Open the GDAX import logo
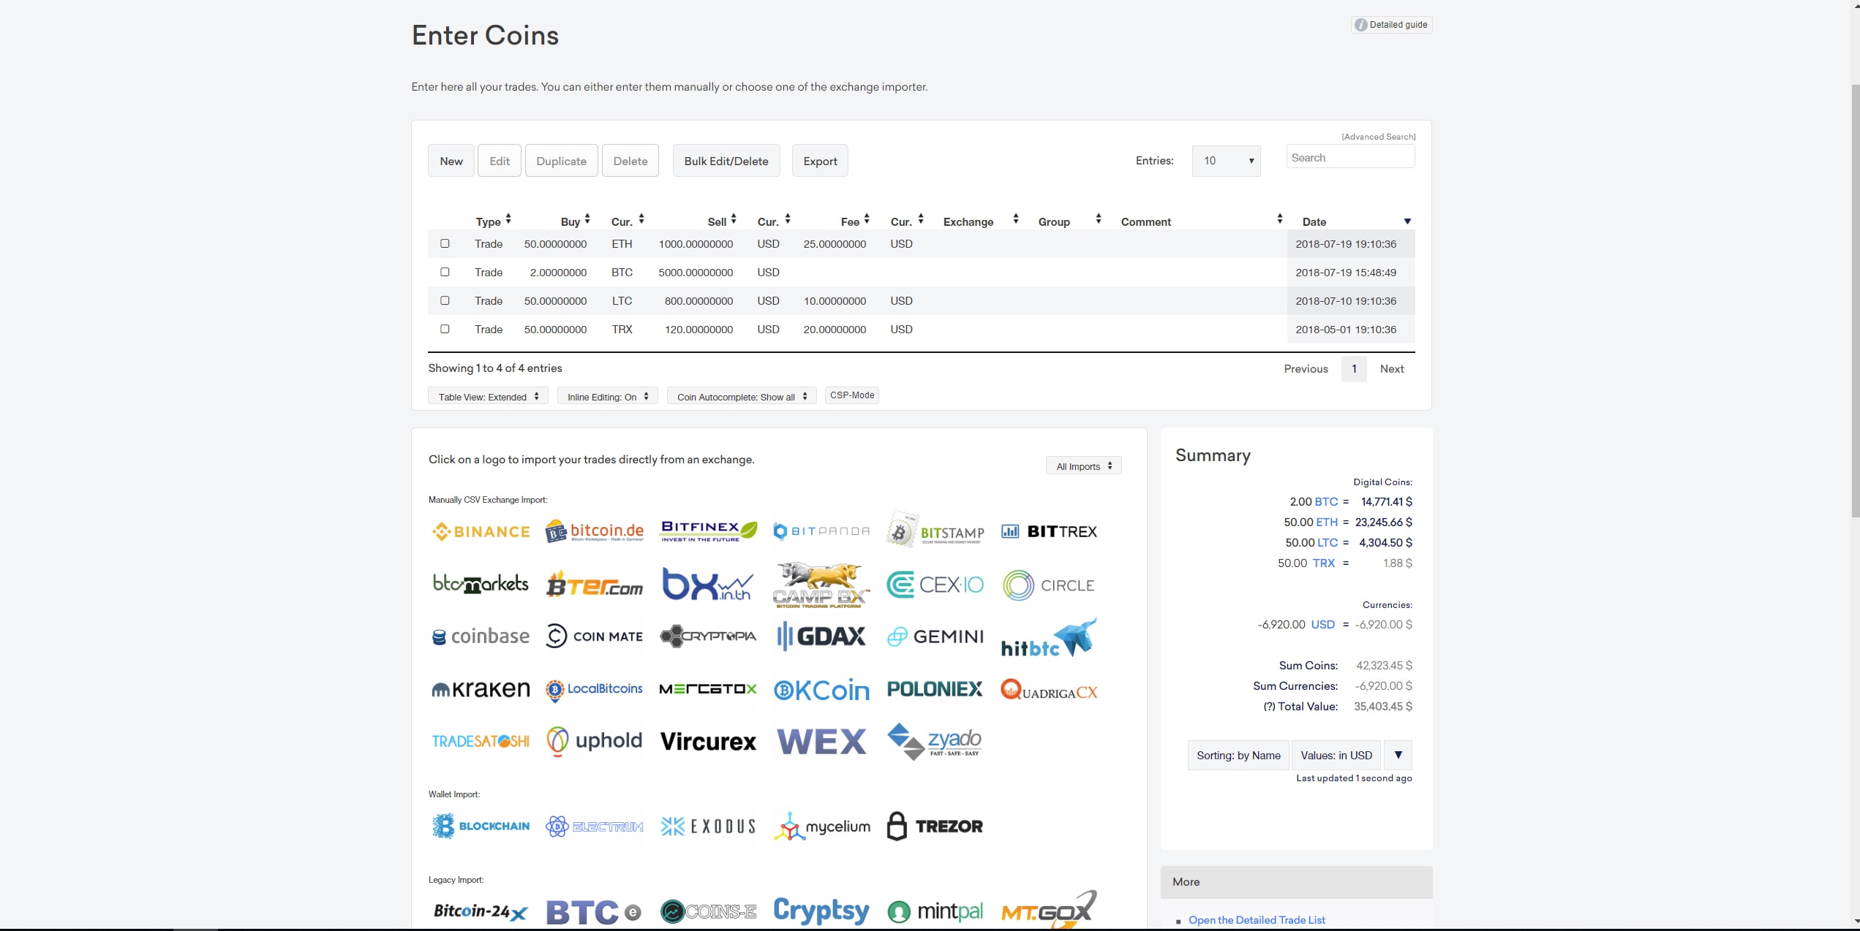The height and width of the screenshot is (931, 1860). 821,636
